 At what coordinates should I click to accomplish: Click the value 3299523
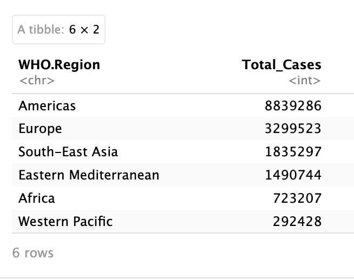pyautogui.click(x=293, y=129)
